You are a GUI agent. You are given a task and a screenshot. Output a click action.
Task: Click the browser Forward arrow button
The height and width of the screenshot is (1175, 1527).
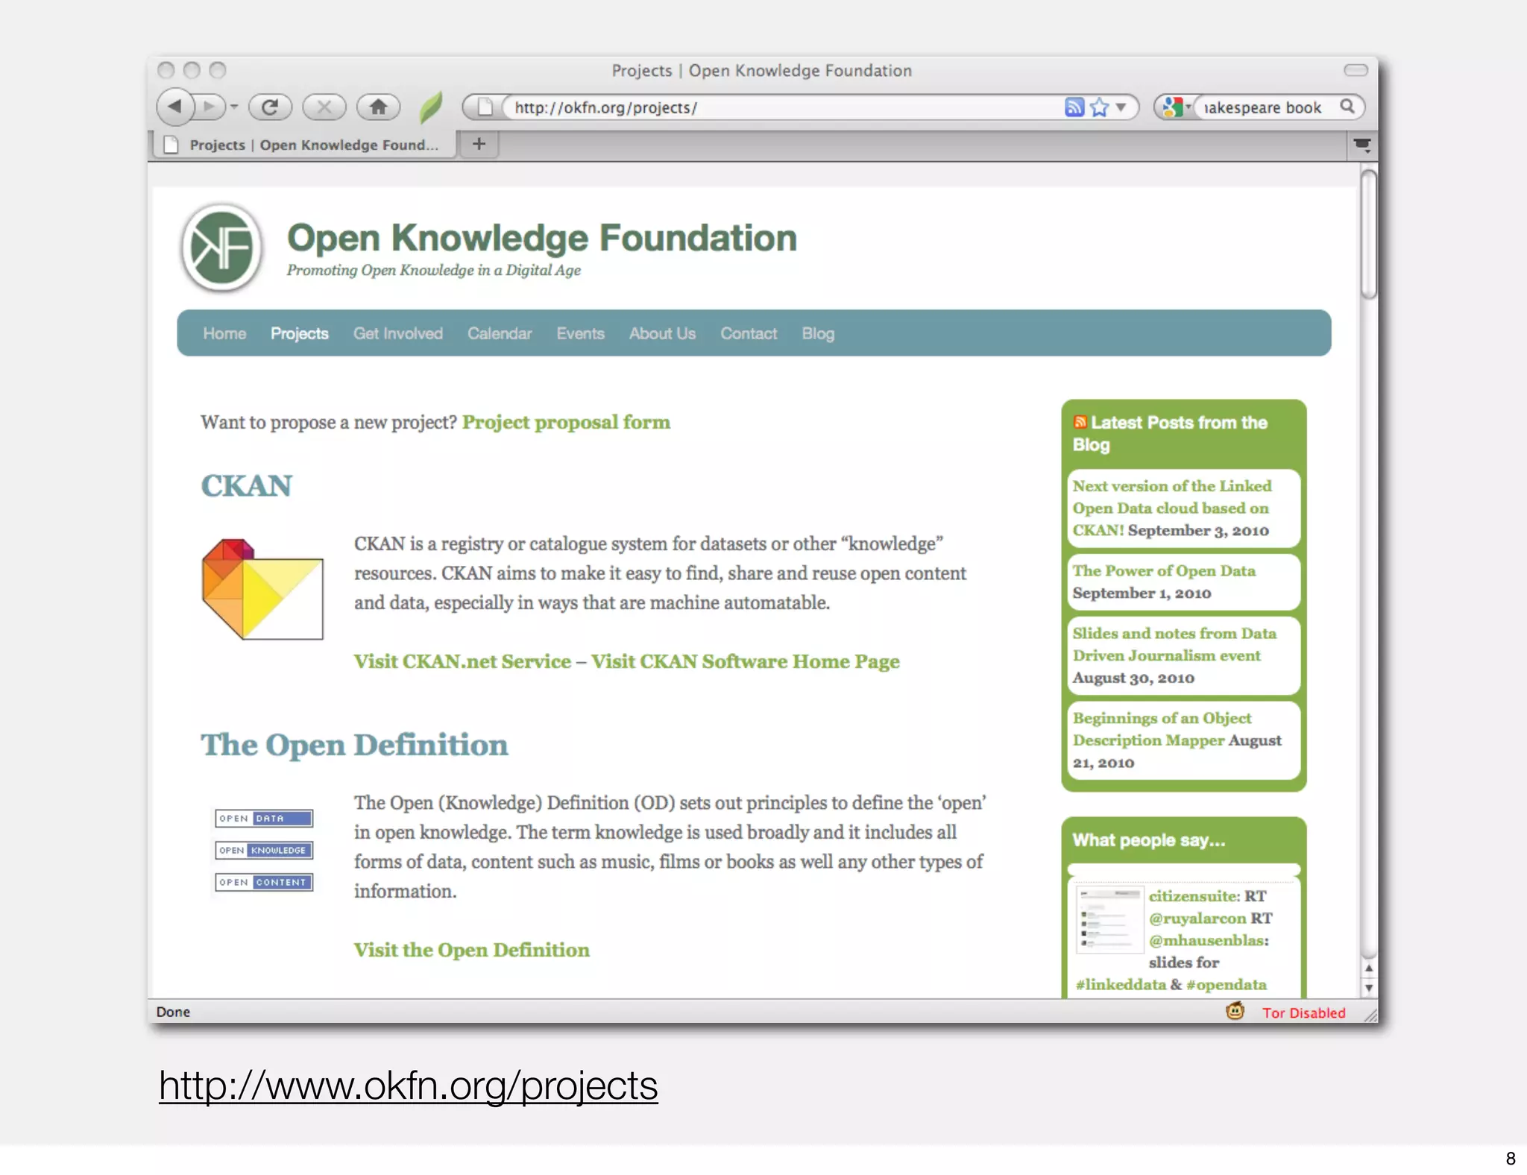tap(210, 107)
